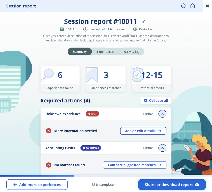Click the red Error badge

92,114
